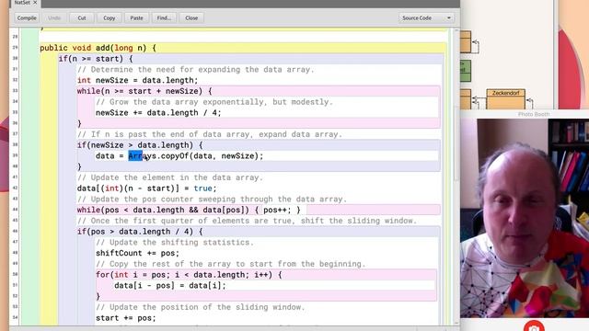Image resolution: width=589 pixels, height=331 pixels.
Task: Click 'shiftCount += pos;' line
Action: 137,253
